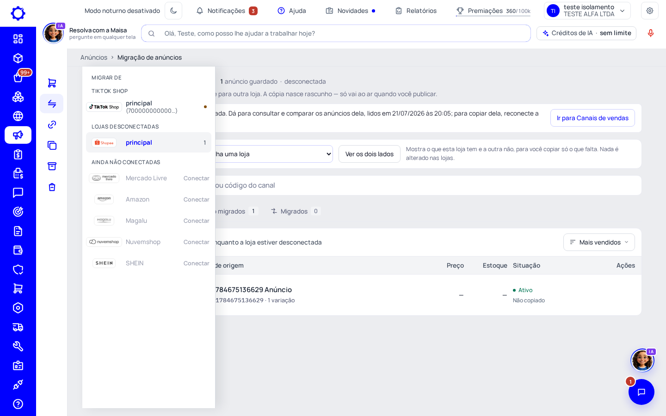Click Ir para Canais de vendas button
The width and height of the screenshot is (666, 416).
click(x=592, y=118)
